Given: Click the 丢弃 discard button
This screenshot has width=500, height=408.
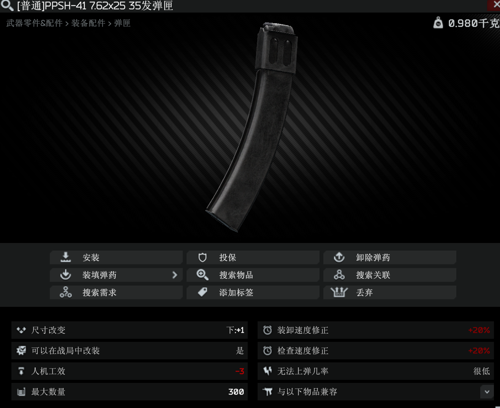Looking at the screenshot, I should click(x=390, y=292).
